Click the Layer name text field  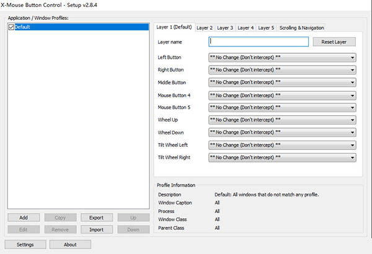(259, 42)
